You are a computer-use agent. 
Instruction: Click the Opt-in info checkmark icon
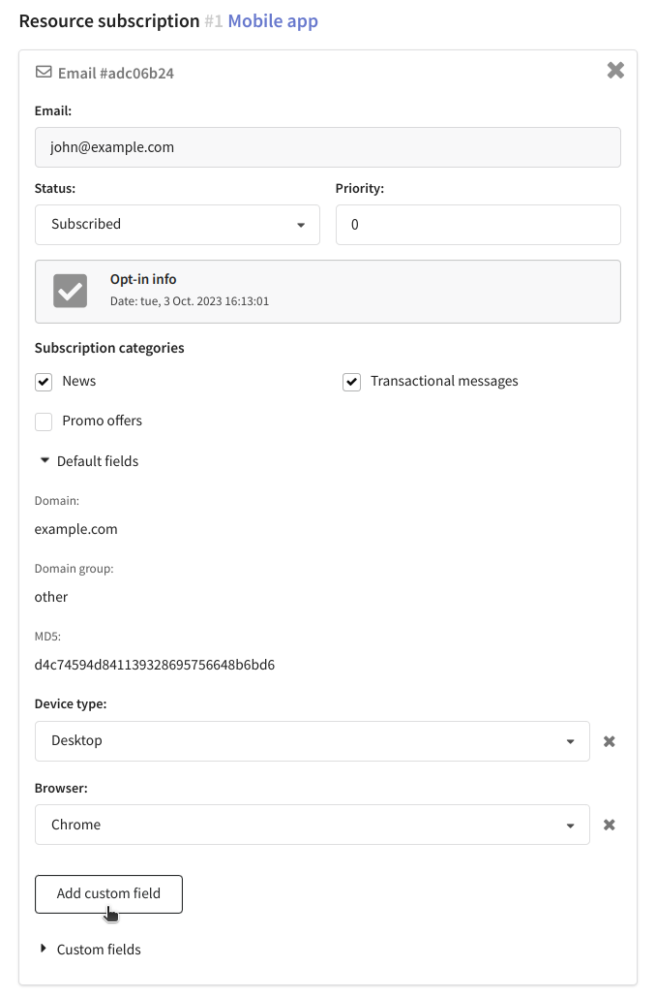pos(70,291)
